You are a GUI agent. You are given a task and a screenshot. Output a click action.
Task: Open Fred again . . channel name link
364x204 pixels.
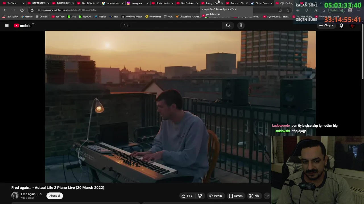coord(30,194)
